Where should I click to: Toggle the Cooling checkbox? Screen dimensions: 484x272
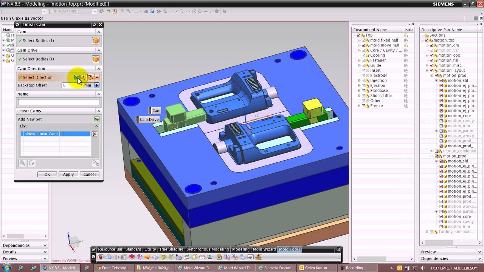pyautogui.click(x=363, y=55)
